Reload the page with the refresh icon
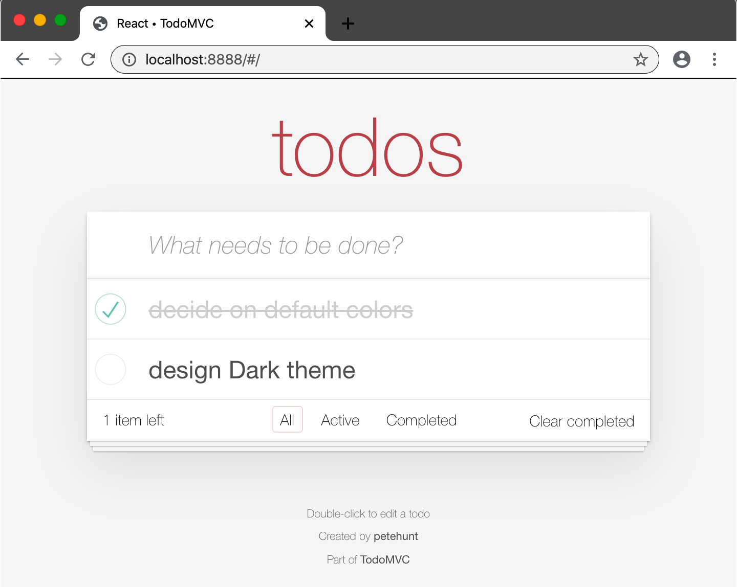 (x=89, y=59)
